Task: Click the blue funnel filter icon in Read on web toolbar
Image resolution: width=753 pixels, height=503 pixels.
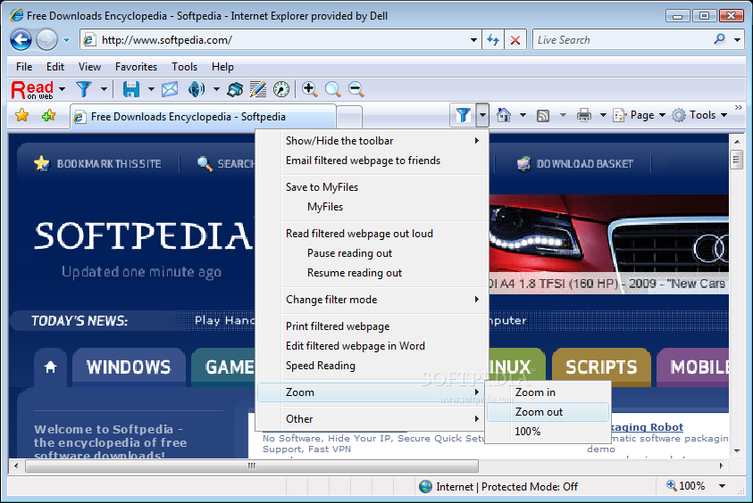Action: 84,89
